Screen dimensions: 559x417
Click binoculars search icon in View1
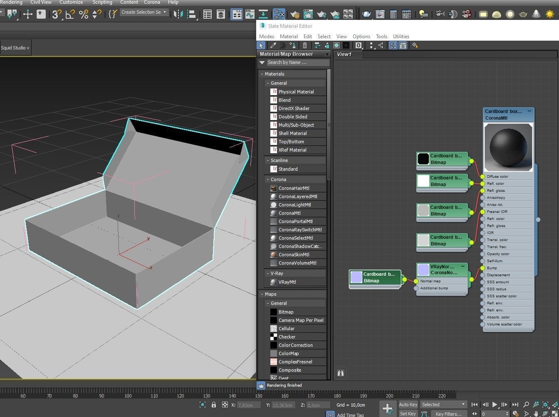[x=341, y=373]
